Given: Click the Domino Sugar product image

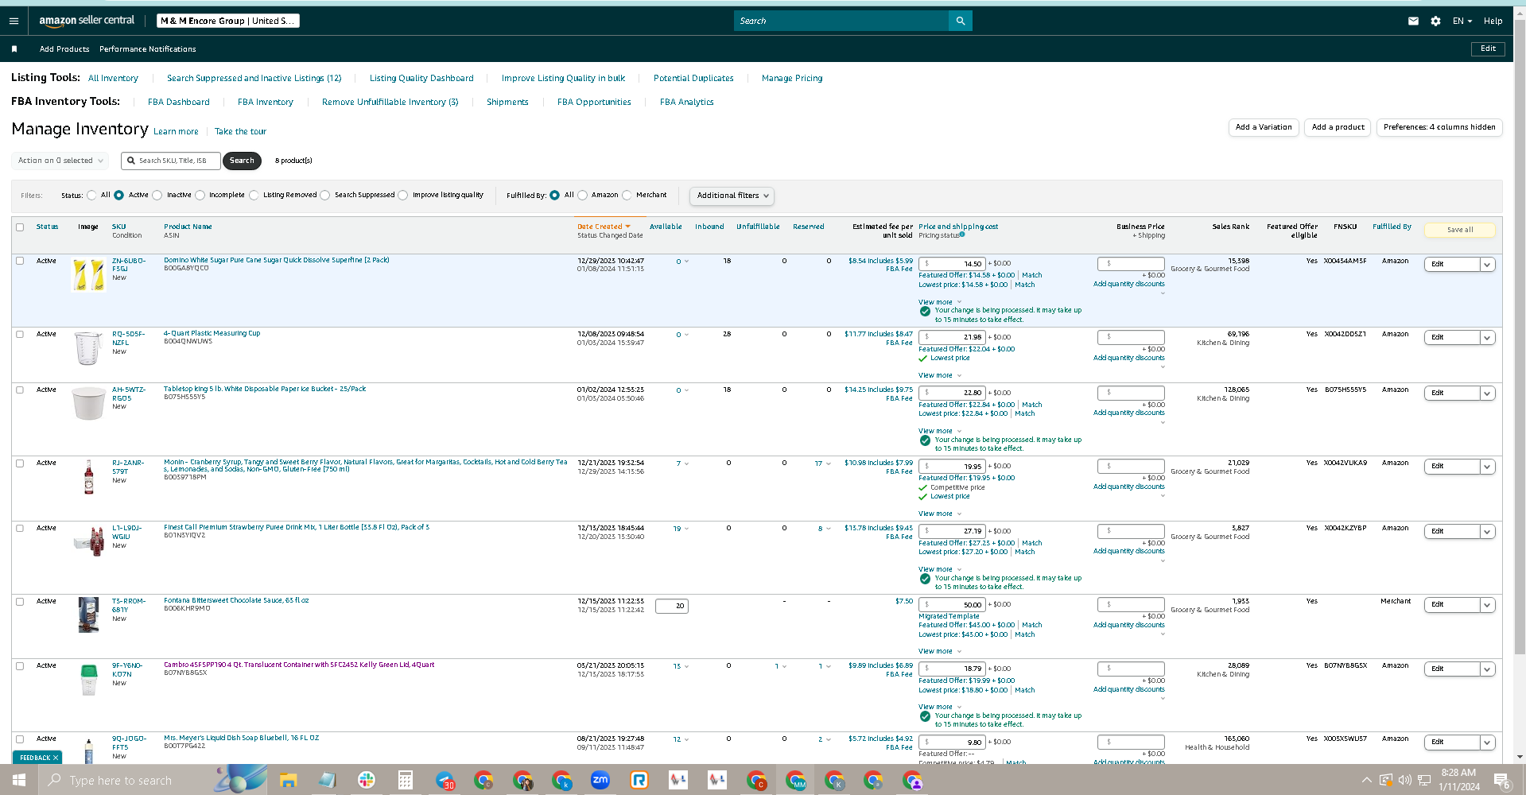Looking at the screenshot, I should (x=88, y=275).
